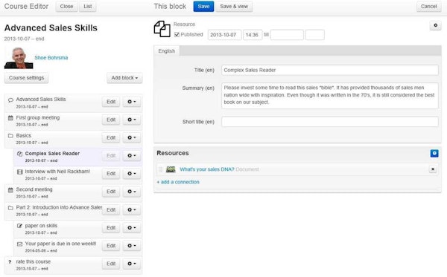Click the envelope icon beside Your paper is due

19,244
